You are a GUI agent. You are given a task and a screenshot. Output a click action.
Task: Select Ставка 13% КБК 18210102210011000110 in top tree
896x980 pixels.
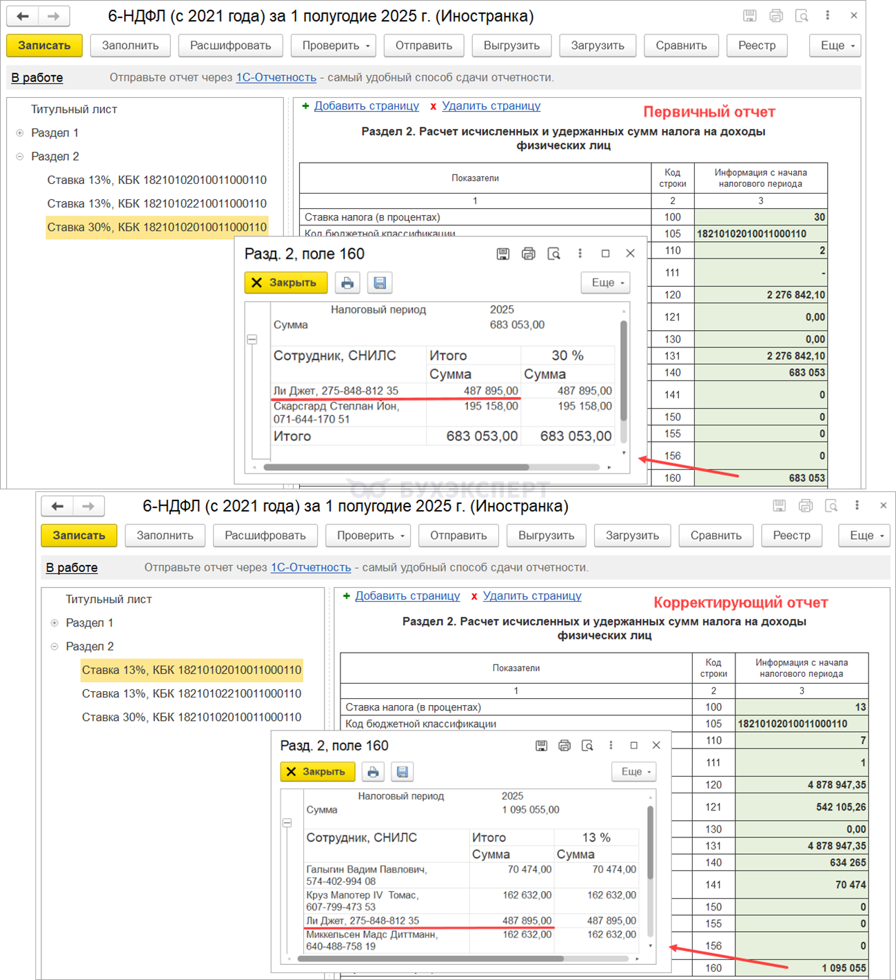pos(156,203)
